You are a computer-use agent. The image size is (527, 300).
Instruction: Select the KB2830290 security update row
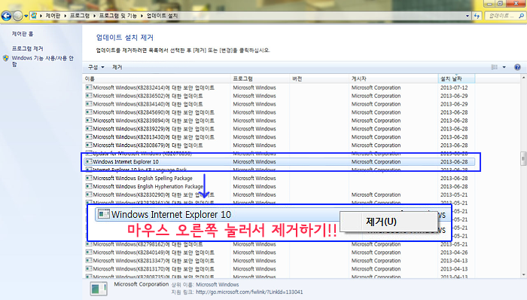[279, 194]
